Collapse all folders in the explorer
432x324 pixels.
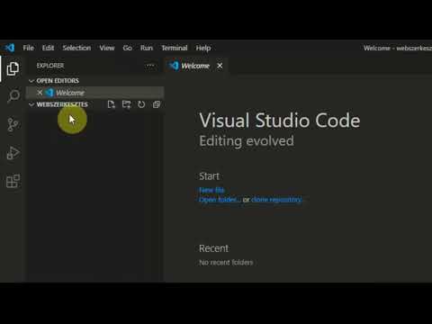click(157, 104)
